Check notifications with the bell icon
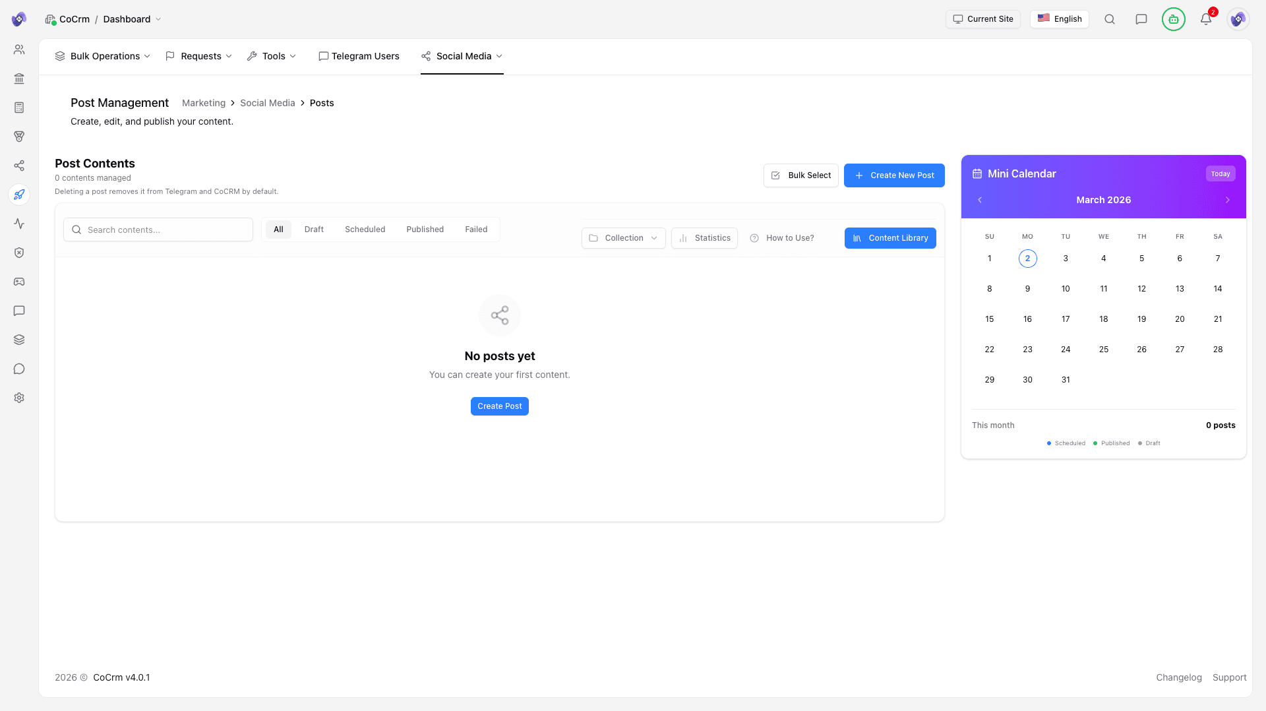The height and width of the screenshot is (711, 1266). tap(1206, 19)
